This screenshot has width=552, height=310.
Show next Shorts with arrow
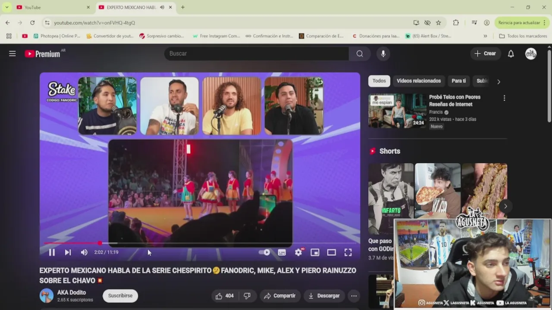coord(505,206)
